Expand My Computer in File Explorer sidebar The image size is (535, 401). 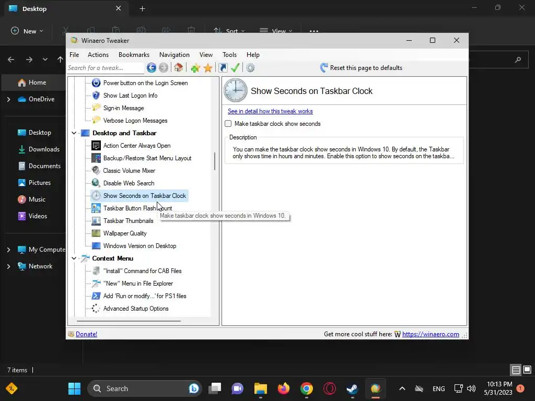(x=9, y=250)
